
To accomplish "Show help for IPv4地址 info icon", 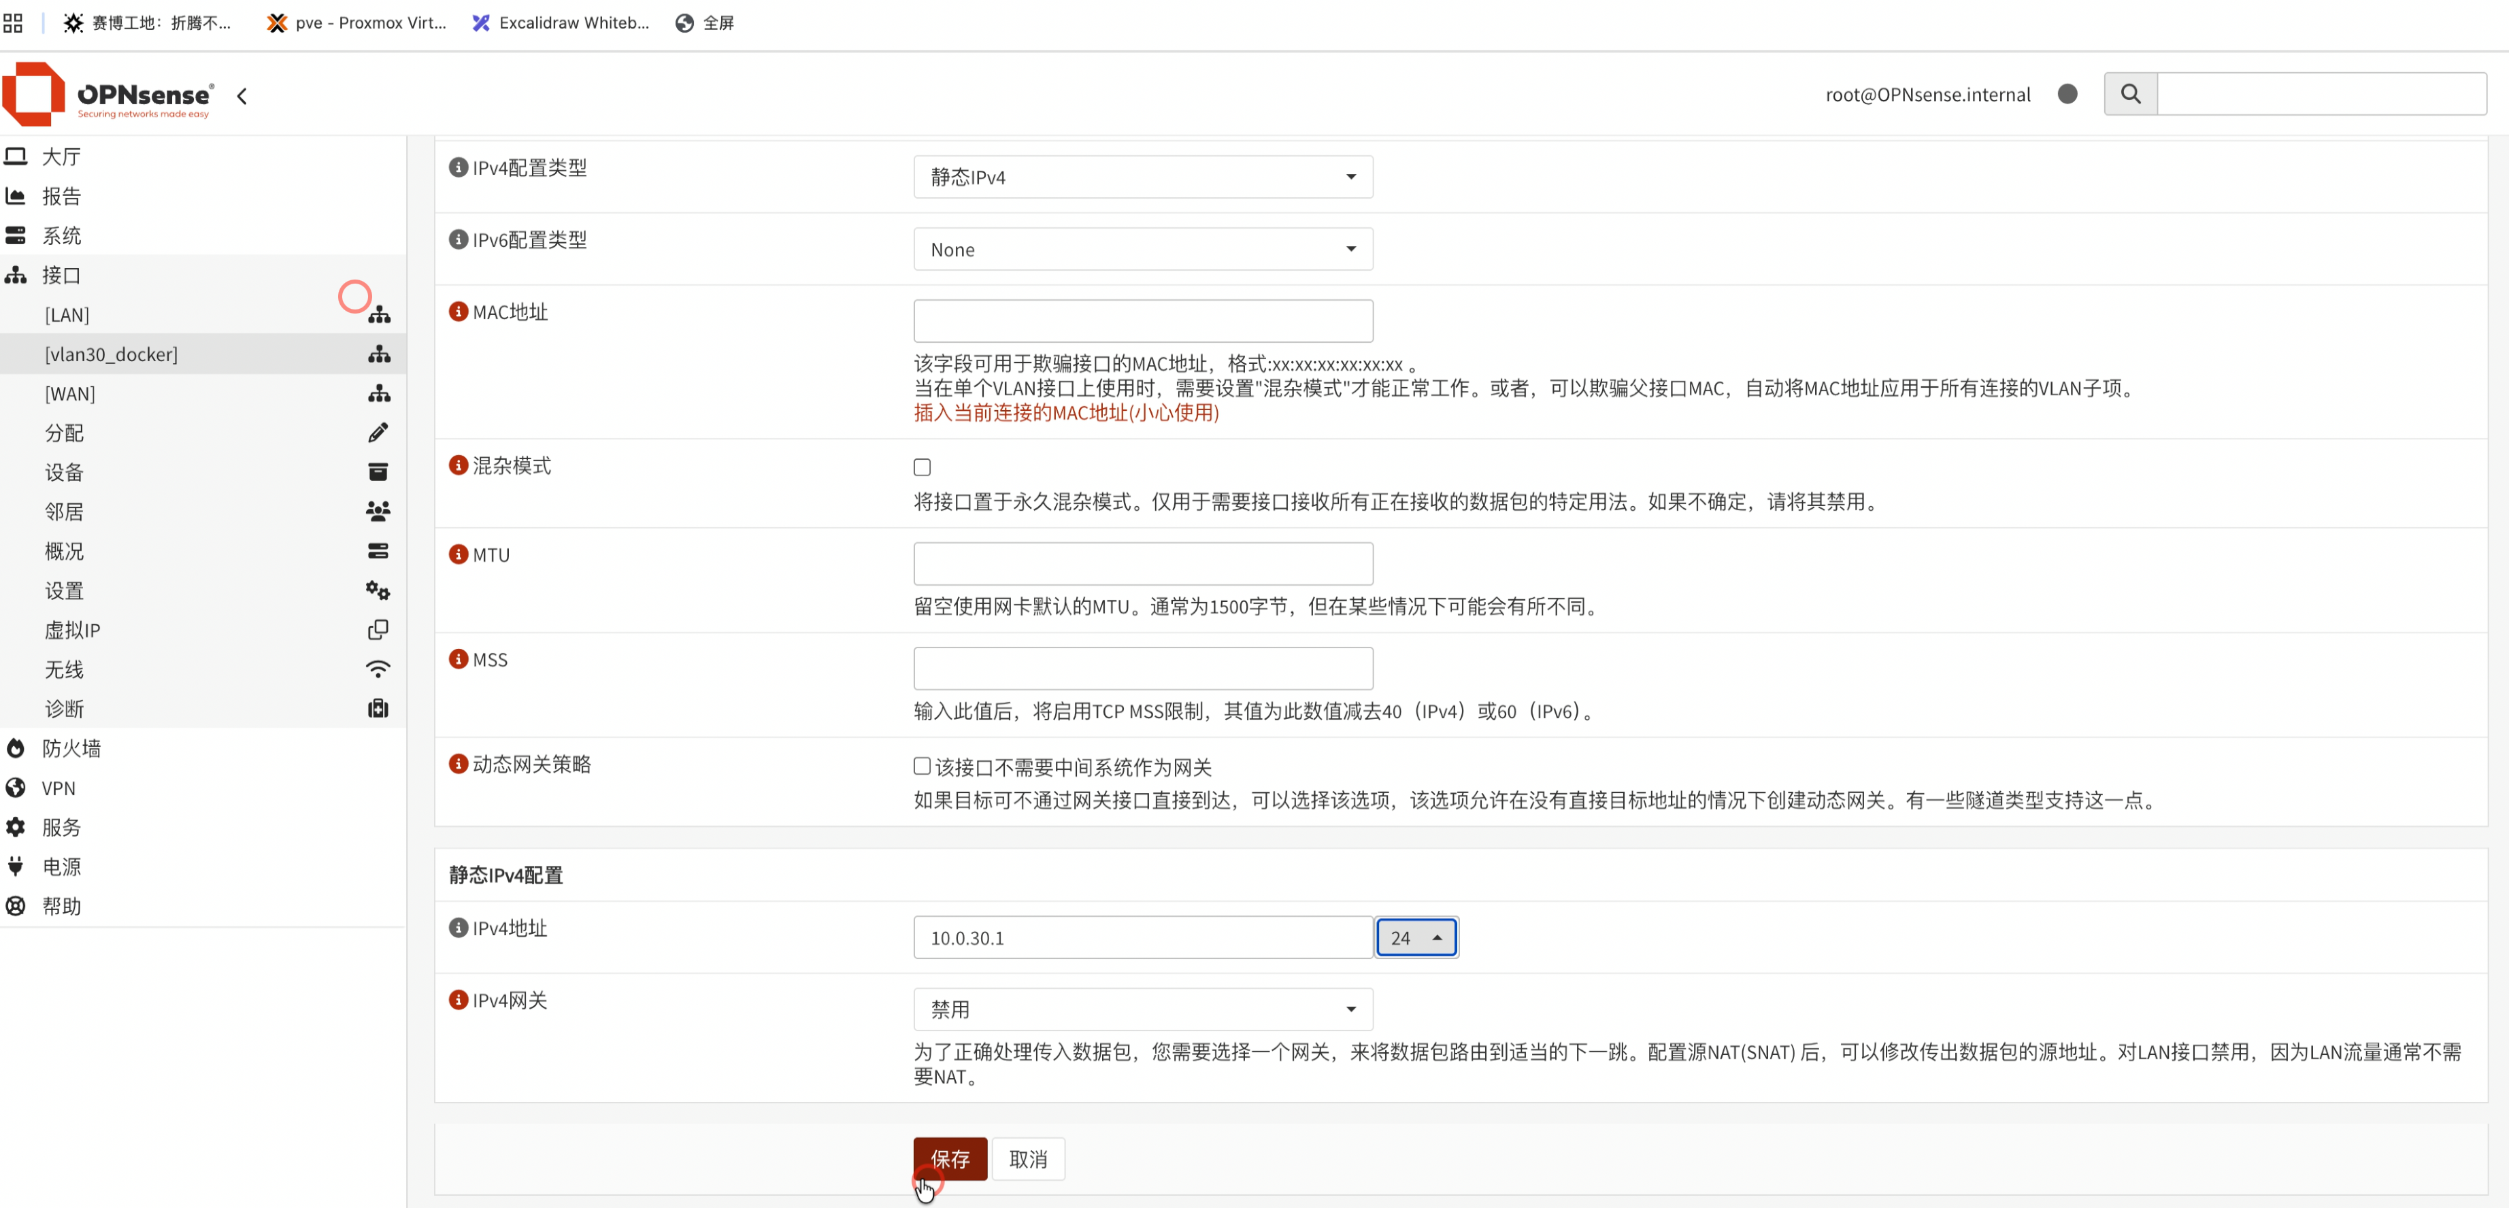I will 458,928.
